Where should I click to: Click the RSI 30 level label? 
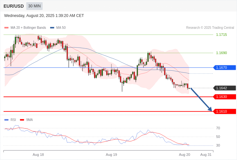point(218,145)
